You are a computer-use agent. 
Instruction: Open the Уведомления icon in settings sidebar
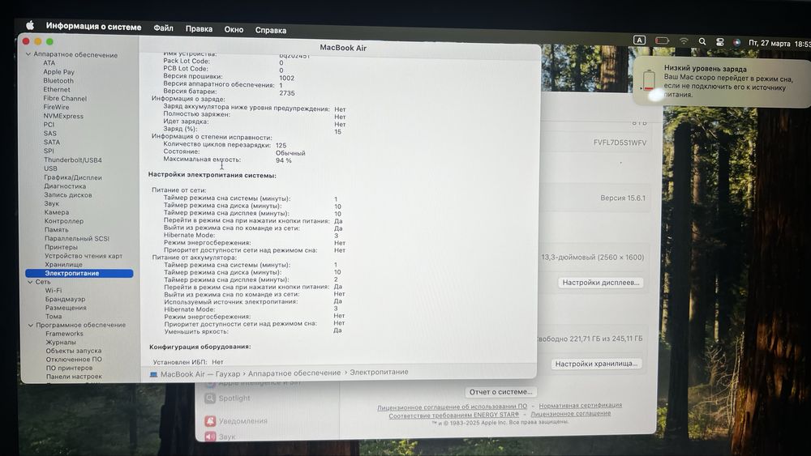coord(210,421)
